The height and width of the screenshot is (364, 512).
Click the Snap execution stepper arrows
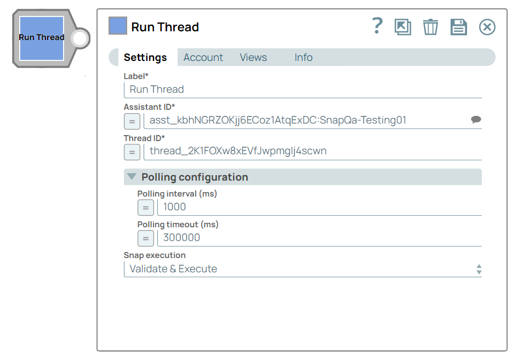[479, 269]
